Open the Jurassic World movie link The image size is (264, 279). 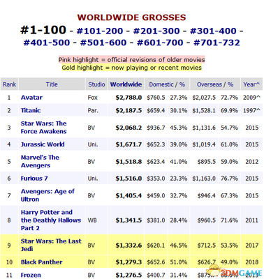point(43,144)
